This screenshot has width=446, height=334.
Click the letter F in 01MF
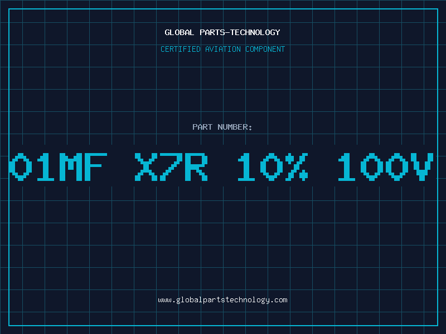coord(96,167)
